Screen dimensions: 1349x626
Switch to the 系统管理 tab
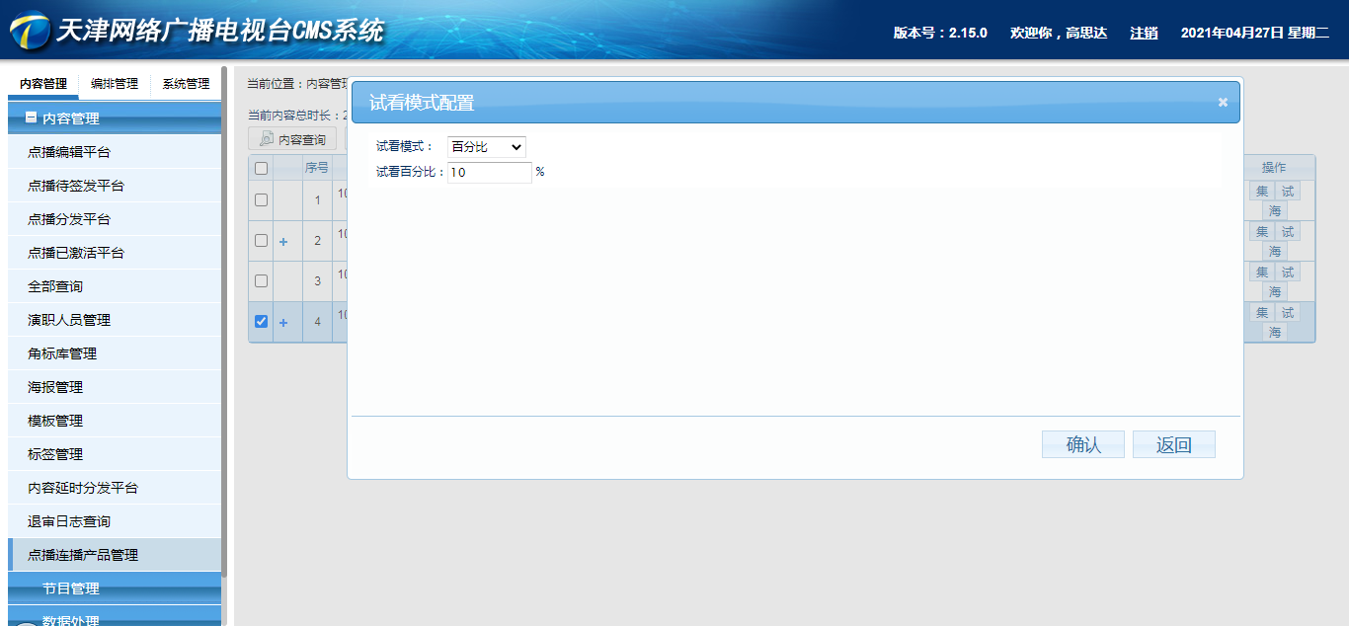click(x=186, y=84)
